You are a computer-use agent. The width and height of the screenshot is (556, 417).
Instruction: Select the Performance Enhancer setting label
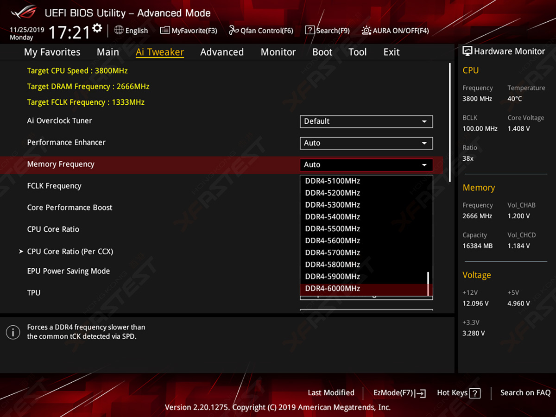[66, 142]
